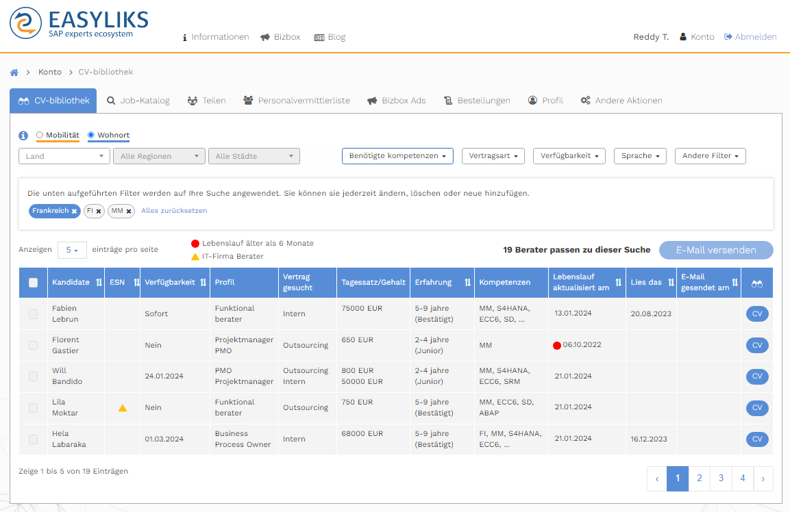Open the Benötigte kompetenzen dropdown
The height and width of the screenshot is (512, 790).
pyautogui.click(x=397, y=156)
